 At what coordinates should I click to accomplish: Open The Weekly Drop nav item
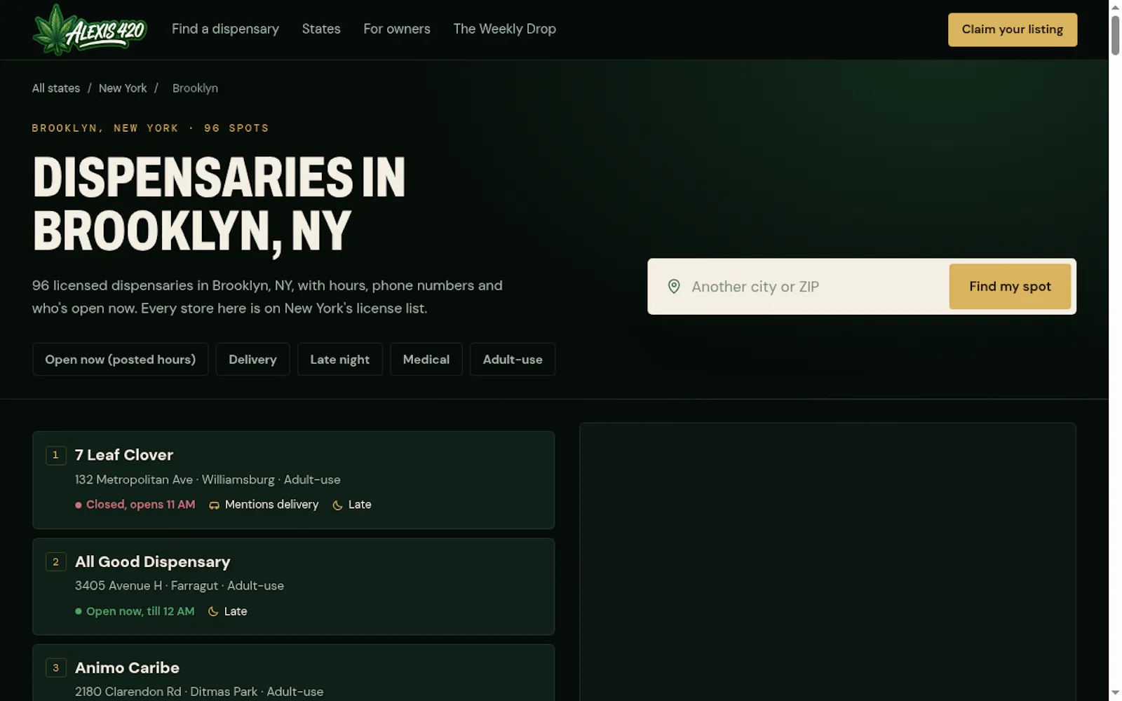(505, 29)
